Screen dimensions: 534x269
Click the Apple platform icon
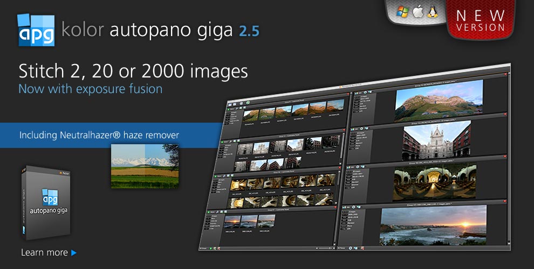pos(418,12)
